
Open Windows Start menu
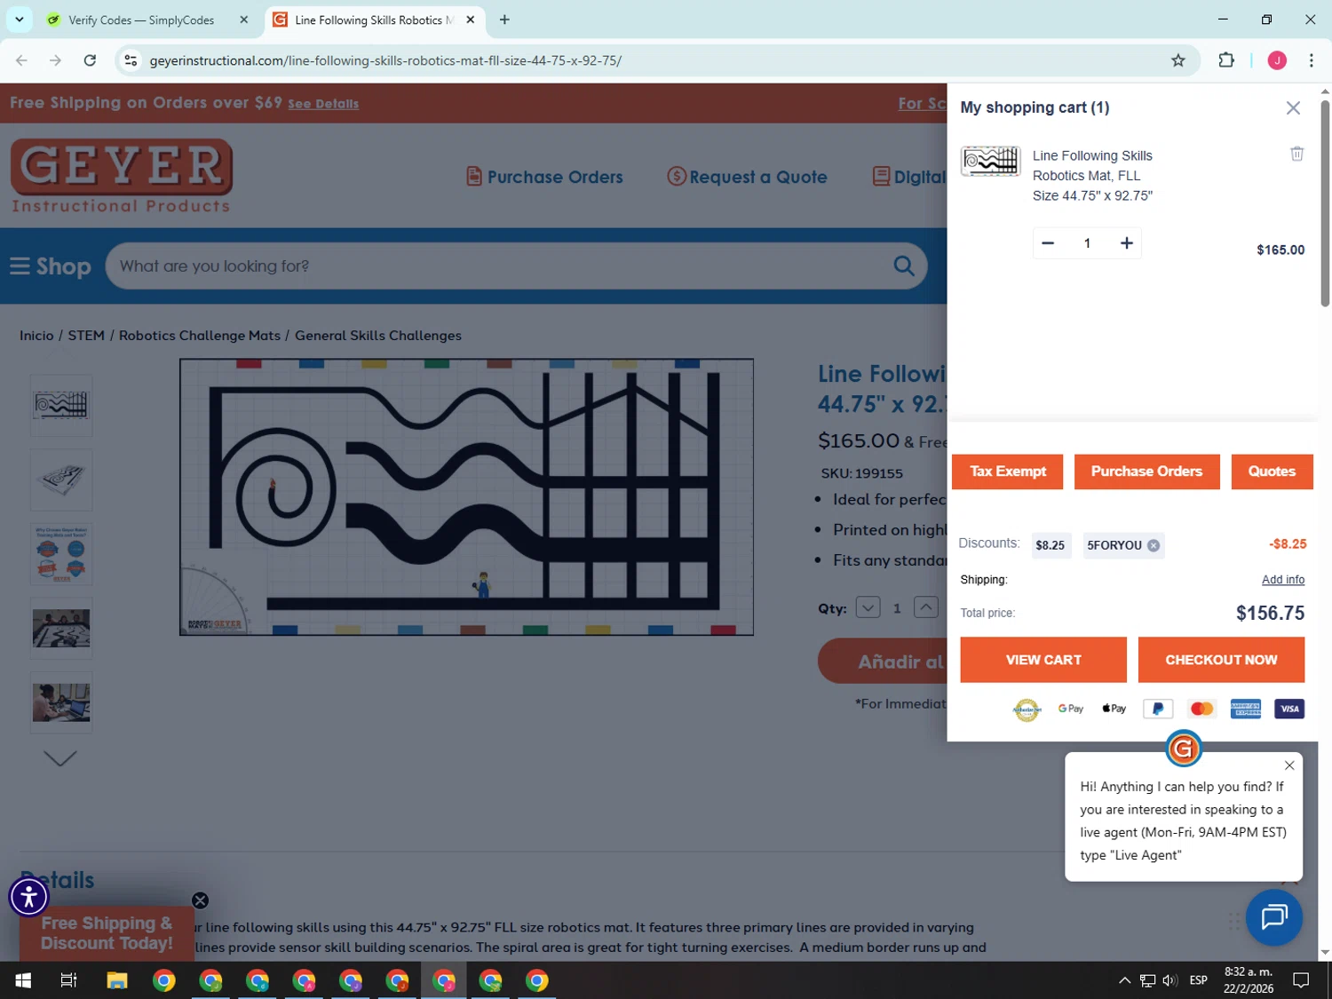[23, 980]
